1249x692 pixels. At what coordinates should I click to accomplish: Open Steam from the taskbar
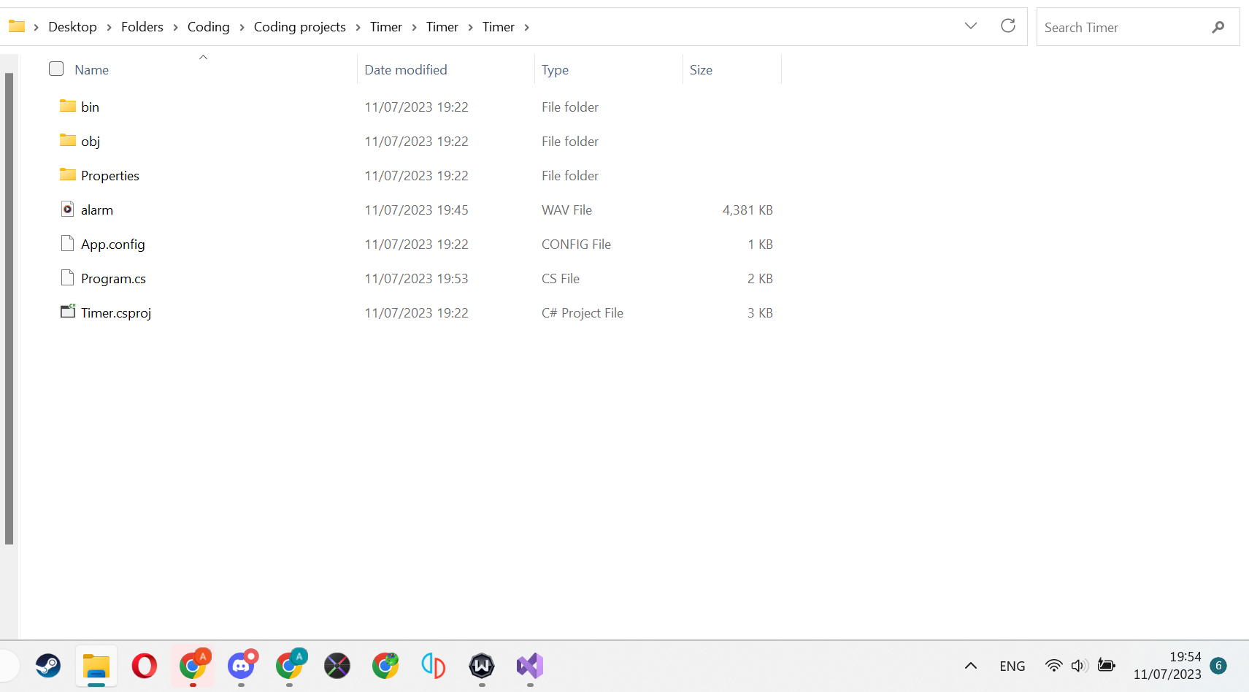(48, 665)
